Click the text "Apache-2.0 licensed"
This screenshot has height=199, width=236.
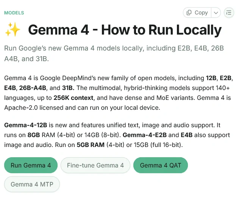pyautogui.click(x=34, y=108)
